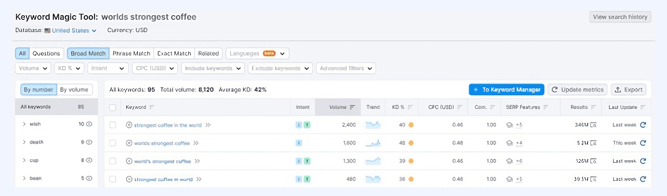
Task: Check the row with 1,300 volume
Action: 113,161
